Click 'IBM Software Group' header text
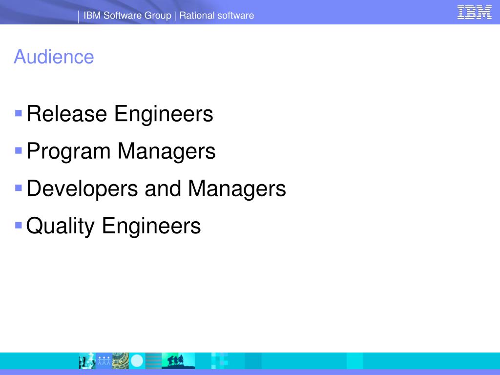This screenshot has width=500, height=375. [x=127, y=15]
